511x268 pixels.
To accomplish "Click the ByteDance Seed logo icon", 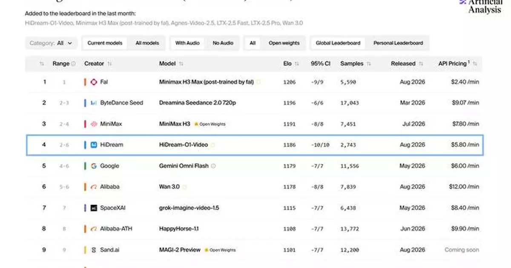I will coord(94,103).
